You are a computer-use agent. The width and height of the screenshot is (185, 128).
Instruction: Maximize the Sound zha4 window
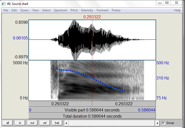(167, 3)
